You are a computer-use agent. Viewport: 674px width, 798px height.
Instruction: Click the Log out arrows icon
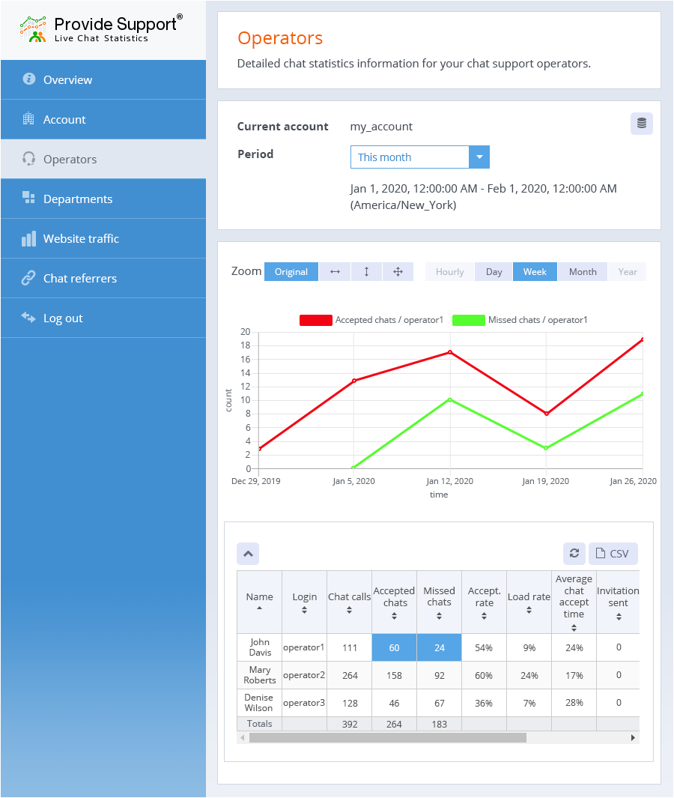28,318
